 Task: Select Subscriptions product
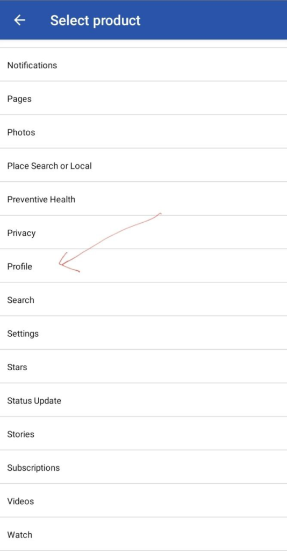(143, 468)
